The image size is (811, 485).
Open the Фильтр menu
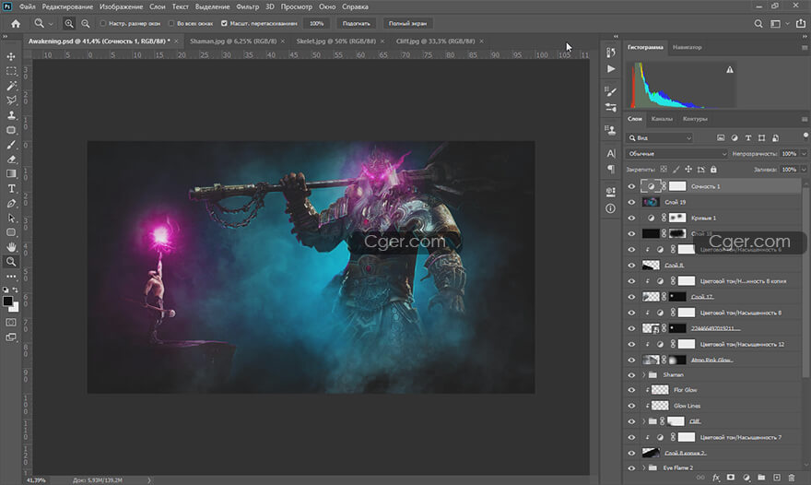click(x=247, y=6)
